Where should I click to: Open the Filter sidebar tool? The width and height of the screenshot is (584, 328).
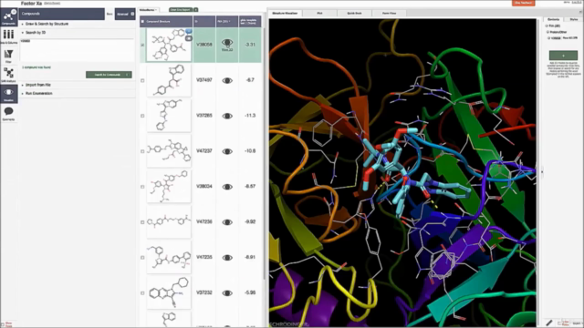click(x=8, y=56)
